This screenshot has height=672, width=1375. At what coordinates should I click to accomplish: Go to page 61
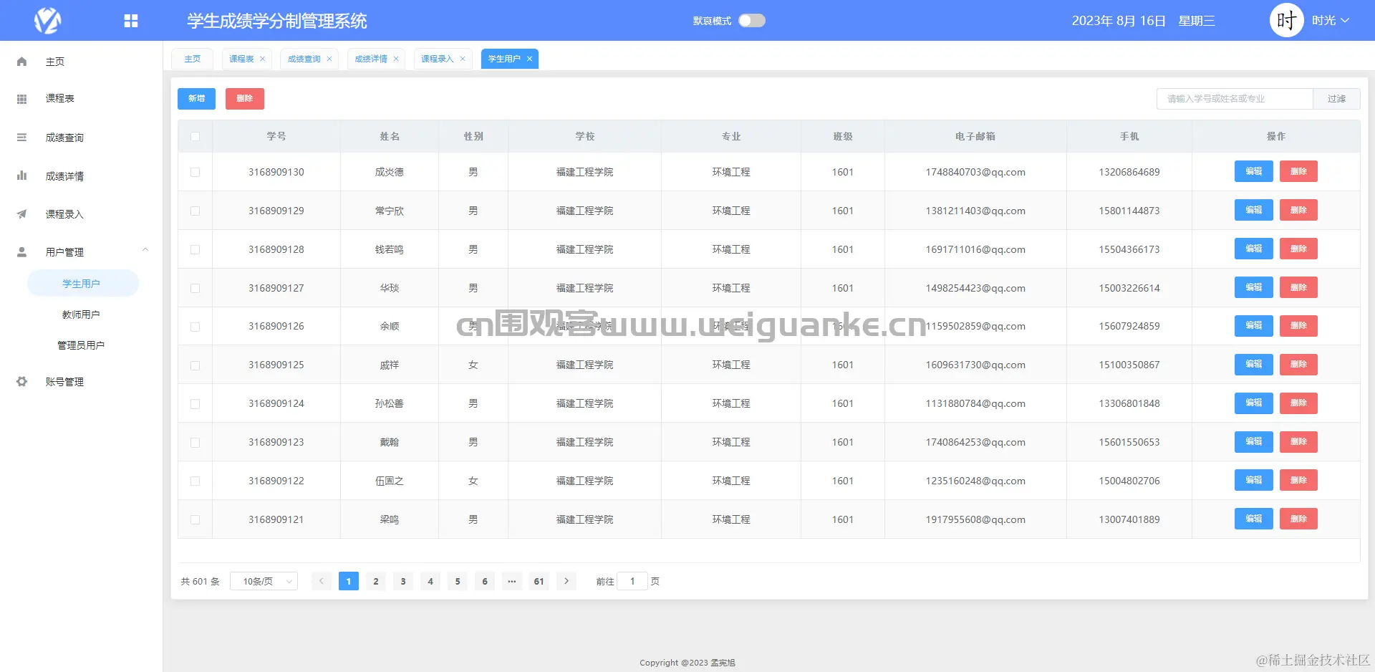[539, 581]
